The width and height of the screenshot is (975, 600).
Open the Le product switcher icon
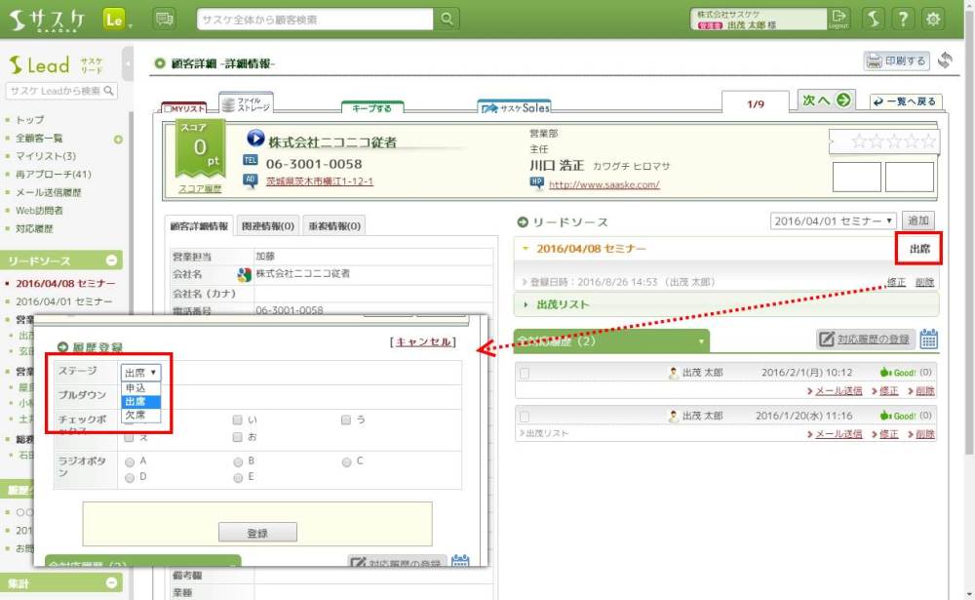(x=115, y=20)
